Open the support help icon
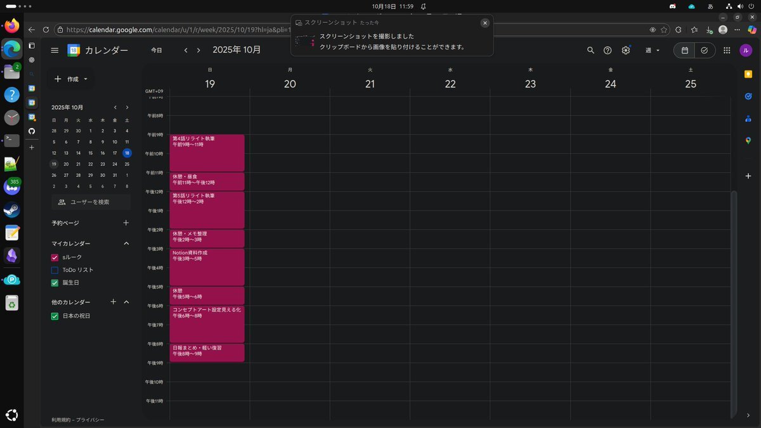 [608, 50]
